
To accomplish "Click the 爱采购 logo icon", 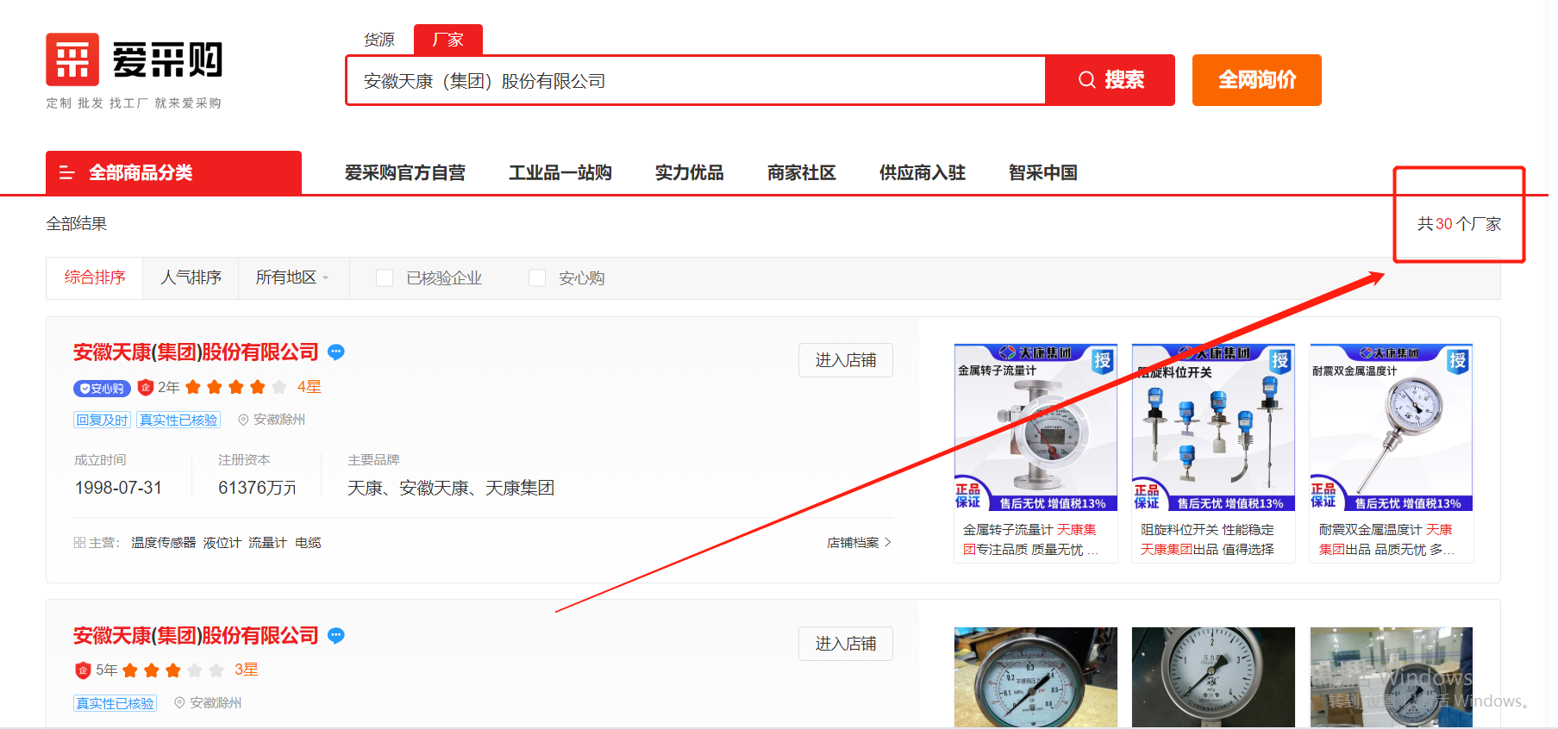I will tap(72, 59).
